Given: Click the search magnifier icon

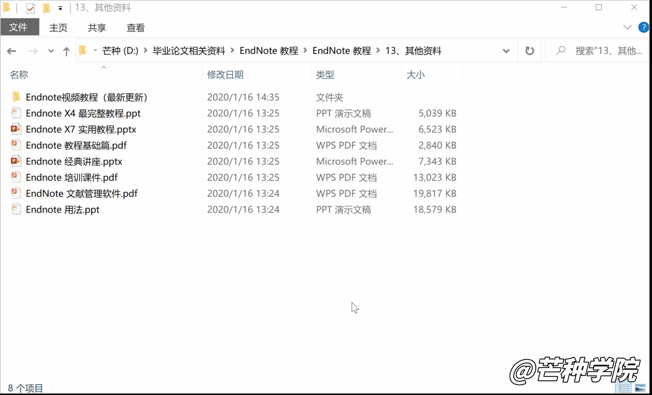Looking at the screenshot, I should click(x=561, y=51).
